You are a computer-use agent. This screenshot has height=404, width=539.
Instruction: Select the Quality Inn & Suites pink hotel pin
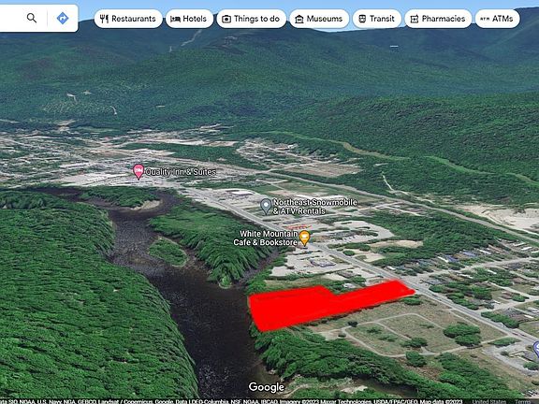[138, 172]
